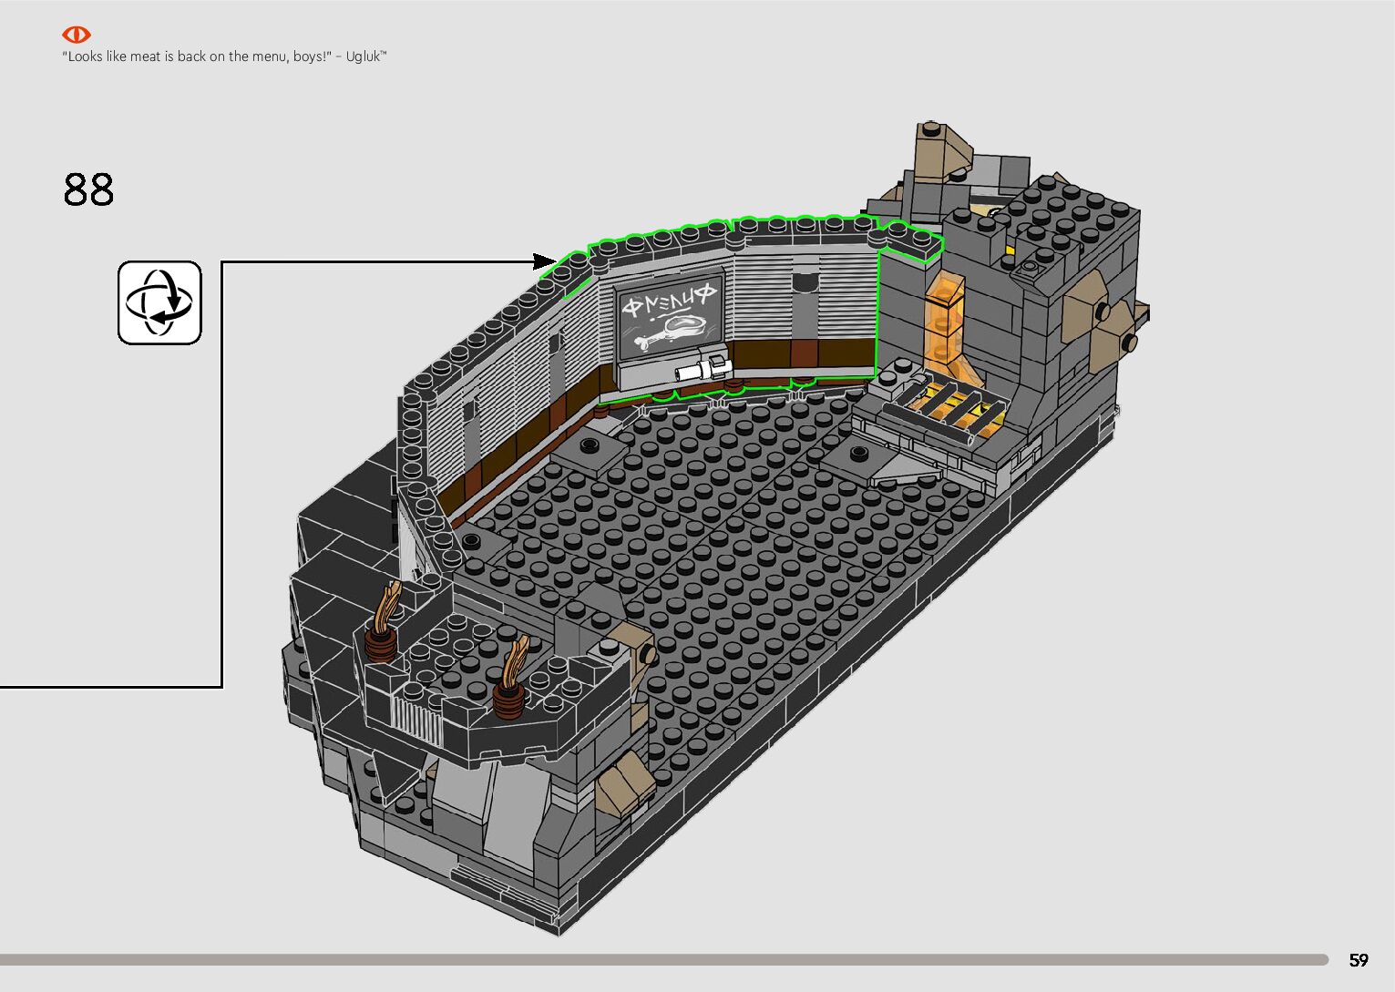Viewport: 1395px width, 992px height.
Task: Click the step number 88
Action: tap(89, 189)
